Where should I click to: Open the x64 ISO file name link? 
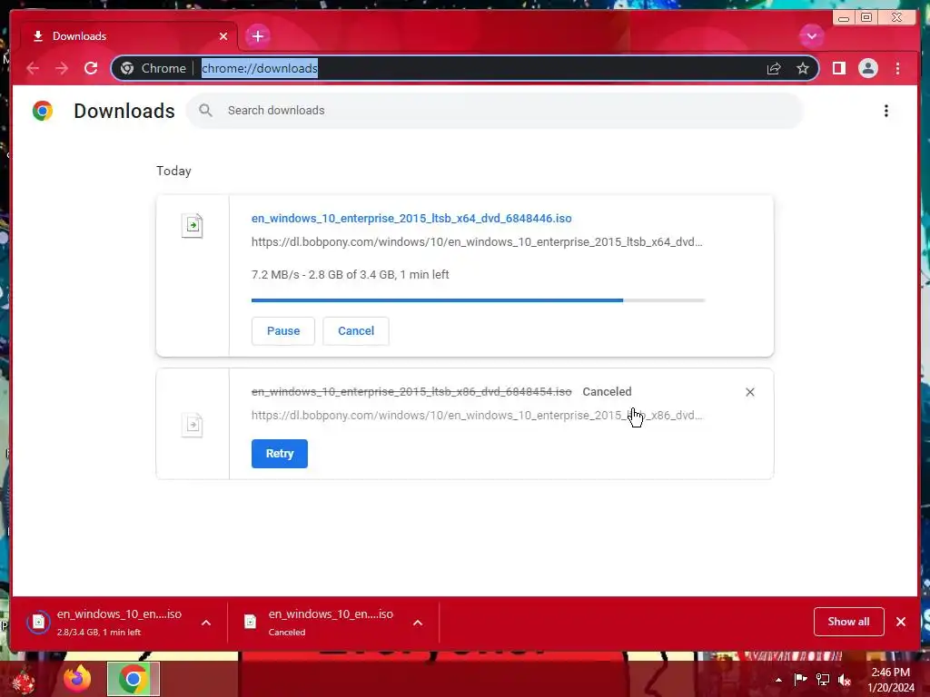coord(411,218)
